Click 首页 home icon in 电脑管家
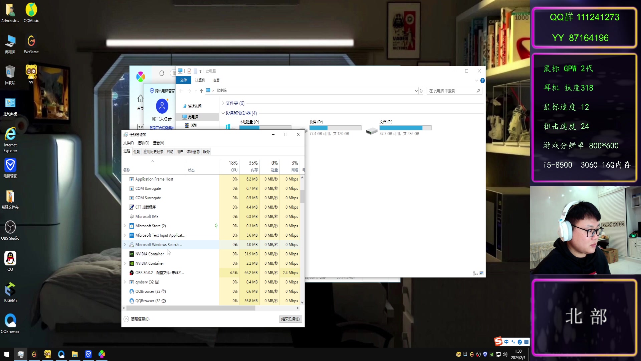Screen dimensions: 641x361 coord(140,102)
